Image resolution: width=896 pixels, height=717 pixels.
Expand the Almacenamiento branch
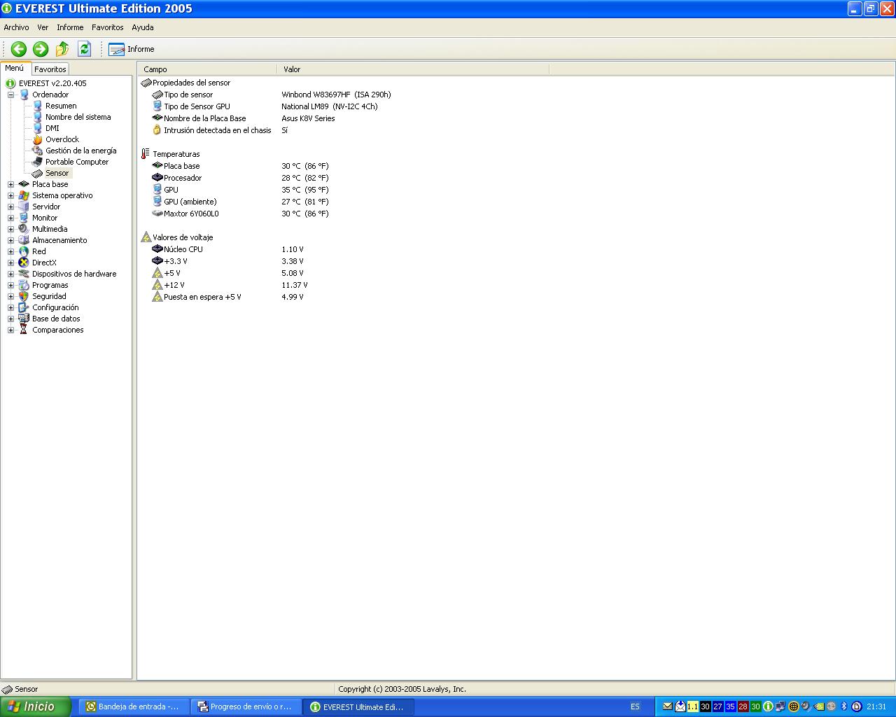pos(11,240)
